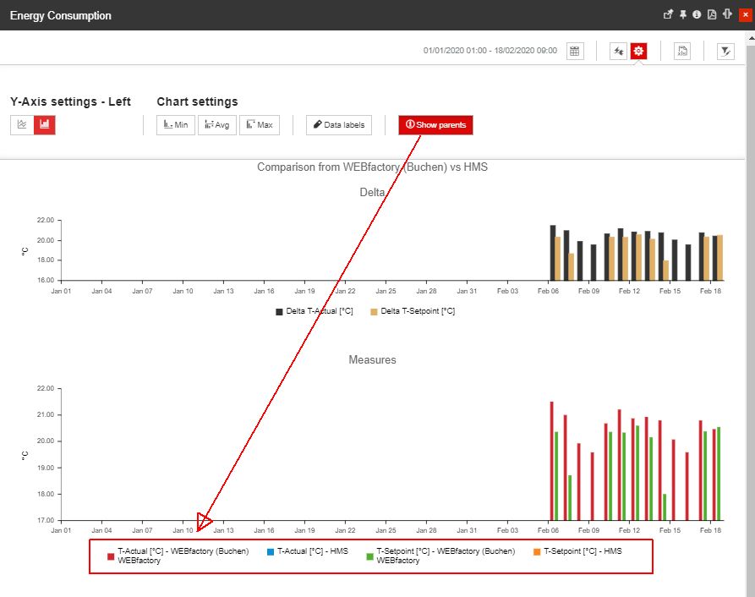The image size is (755, 597).
Task: Enable Data labels on the chart
Action: pos(339,125)
